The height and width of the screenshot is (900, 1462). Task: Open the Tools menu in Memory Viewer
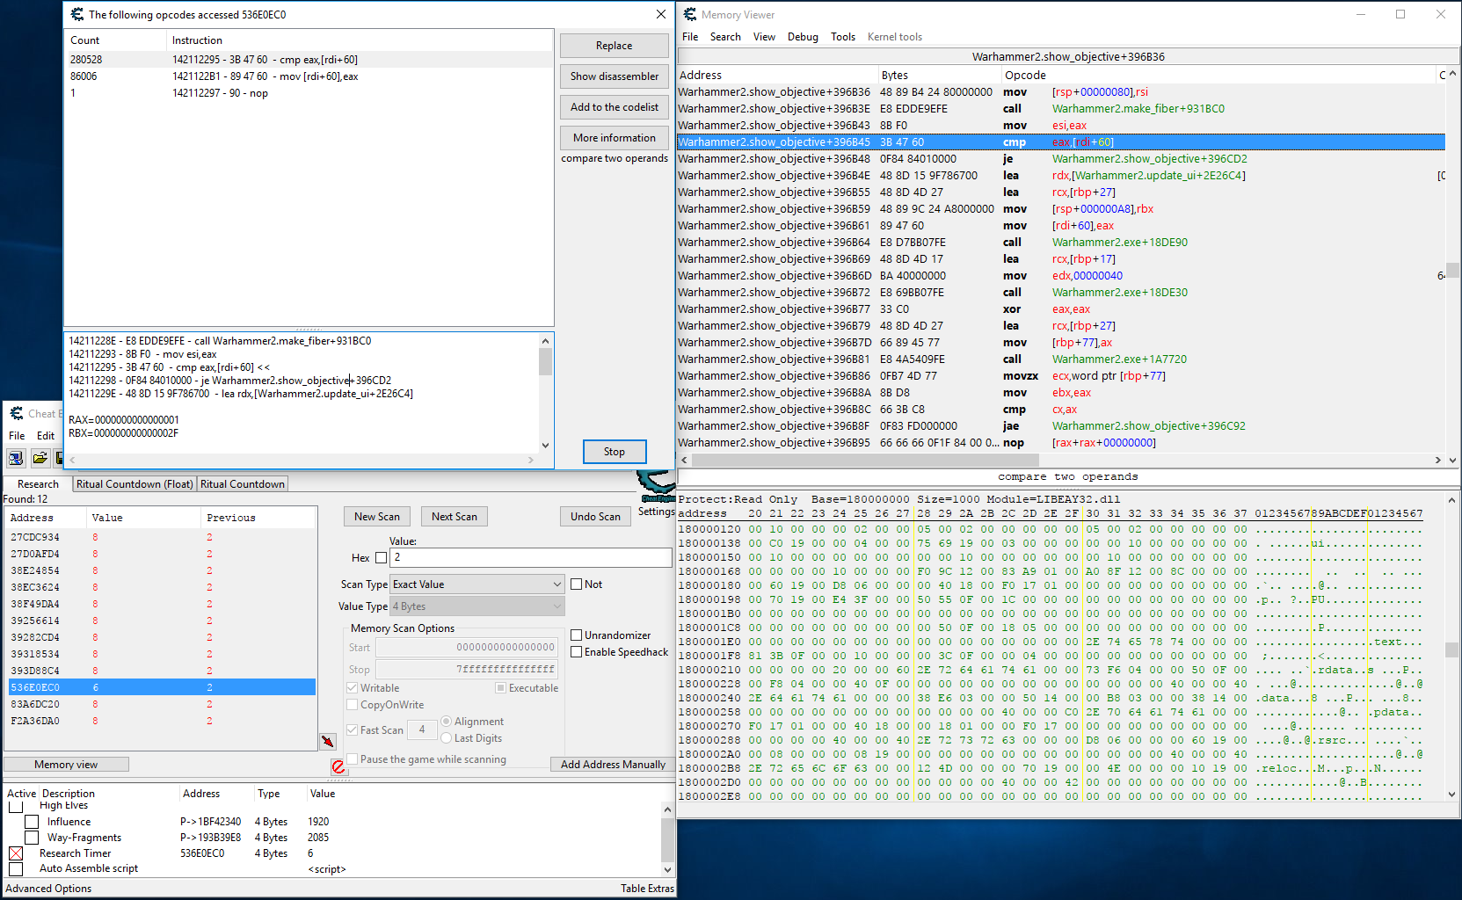pos(842,37)
